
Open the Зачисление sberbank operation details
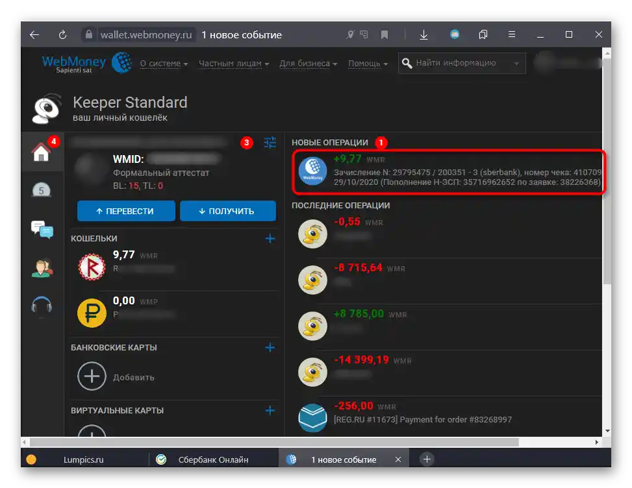click(467, 177)
